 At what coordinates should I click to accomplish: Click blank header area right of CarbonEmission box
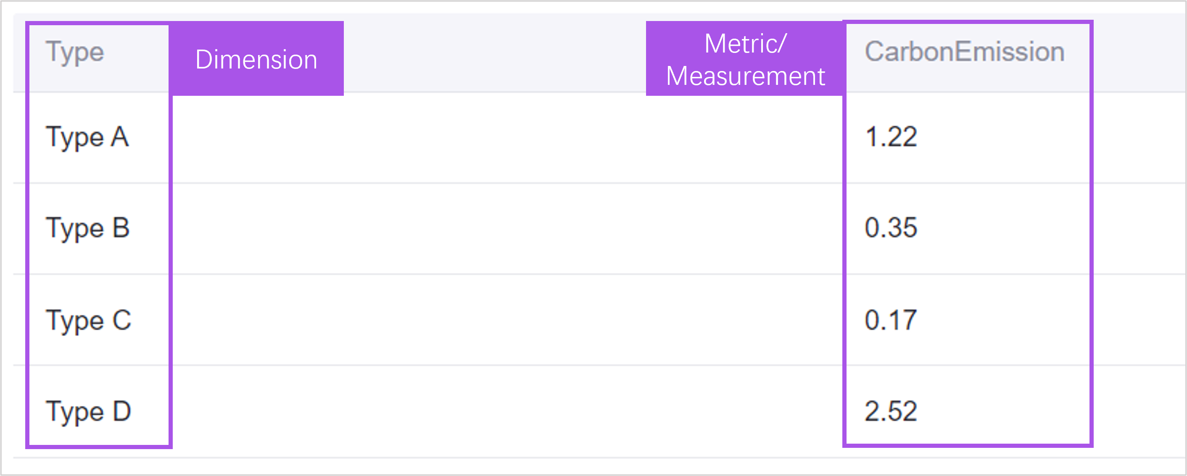coord(1138,53)
